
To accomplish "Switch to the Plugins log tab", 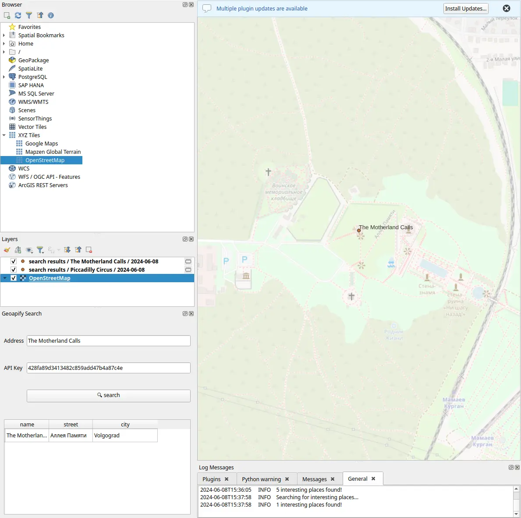I will click(212, 479).
